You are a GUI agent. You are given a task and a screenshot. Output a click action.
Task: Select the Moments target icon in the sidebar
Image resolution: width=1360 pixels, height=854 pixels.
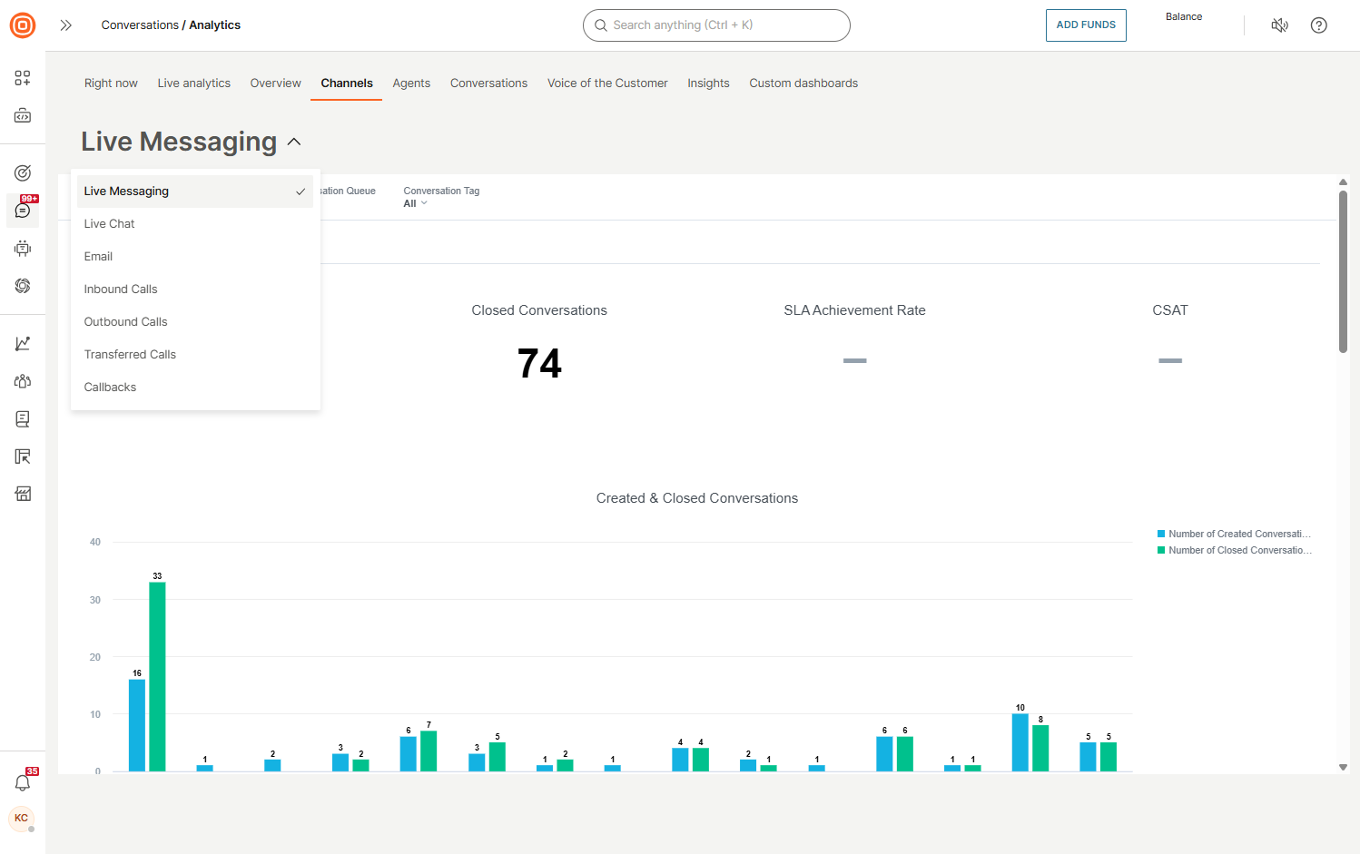22,172
